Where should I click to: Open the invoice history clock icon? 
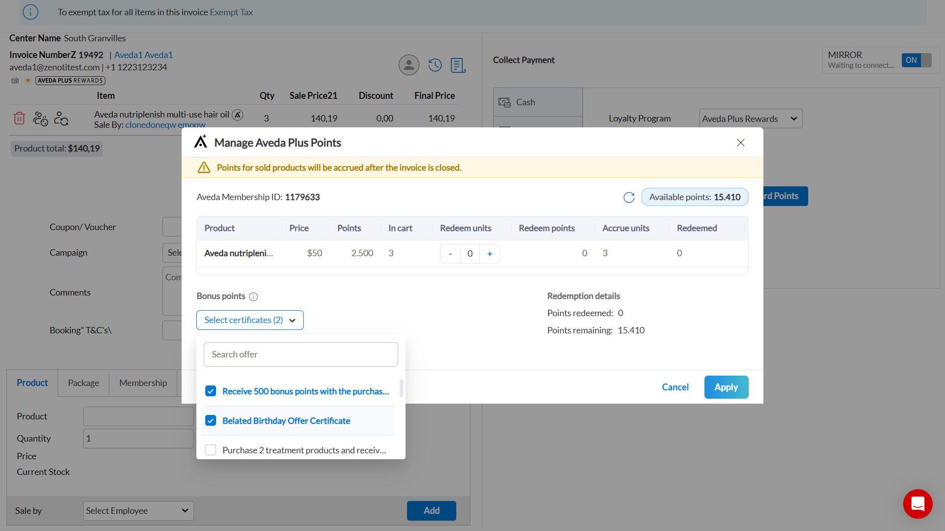[435, 65]
